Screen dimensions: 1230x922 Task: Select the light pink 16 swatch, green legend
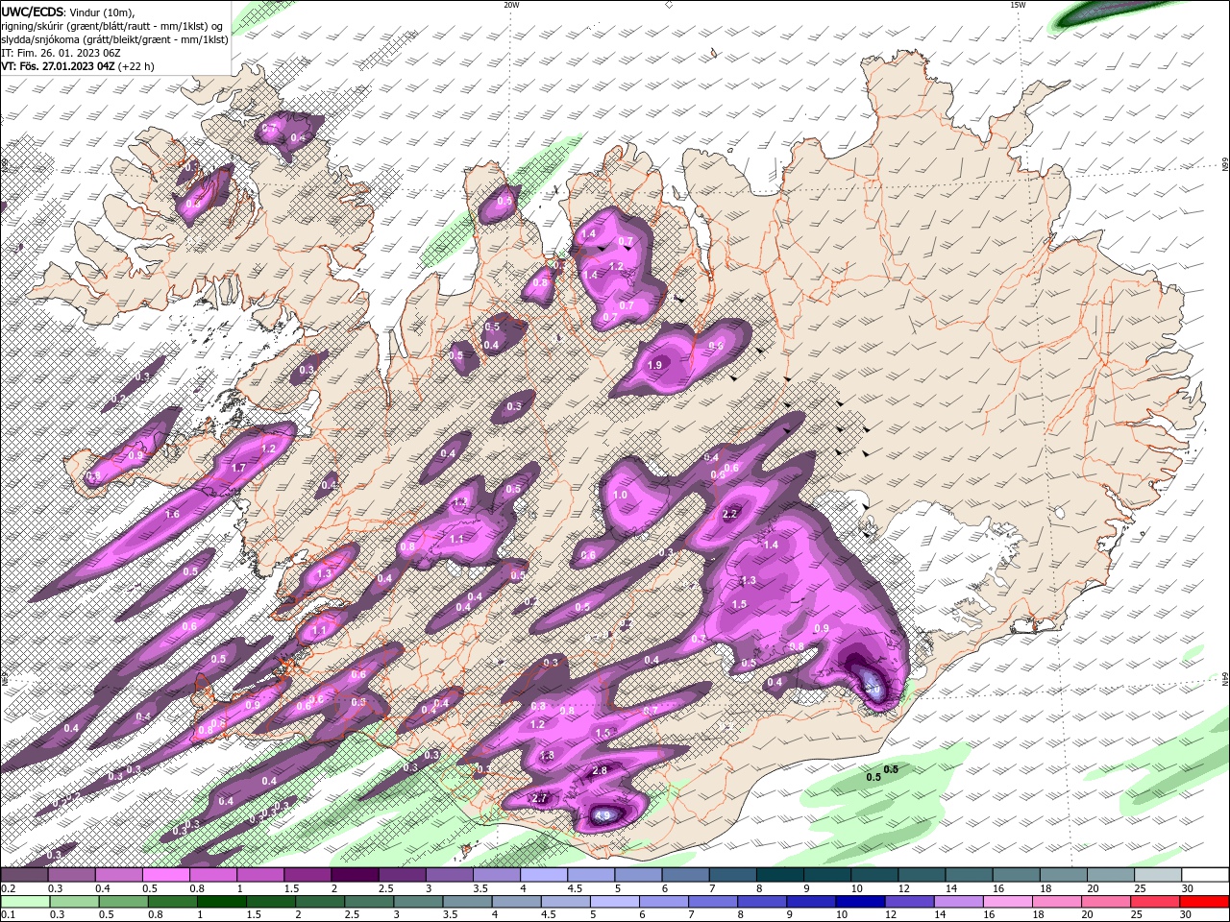[1007, 902]
